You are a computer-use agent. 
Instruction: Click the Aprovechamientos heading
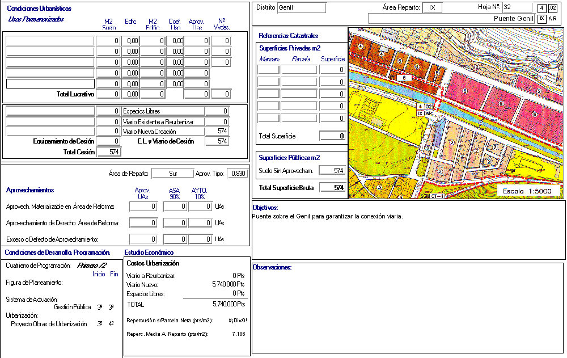click(30, 190)
